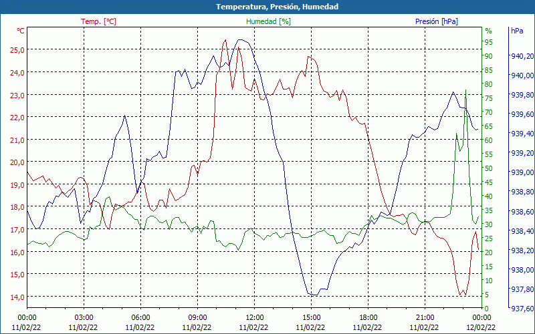Click humidity axis value "0" in green
The width and height of the screenshot is (535, 334).
(x=487, y=309)
